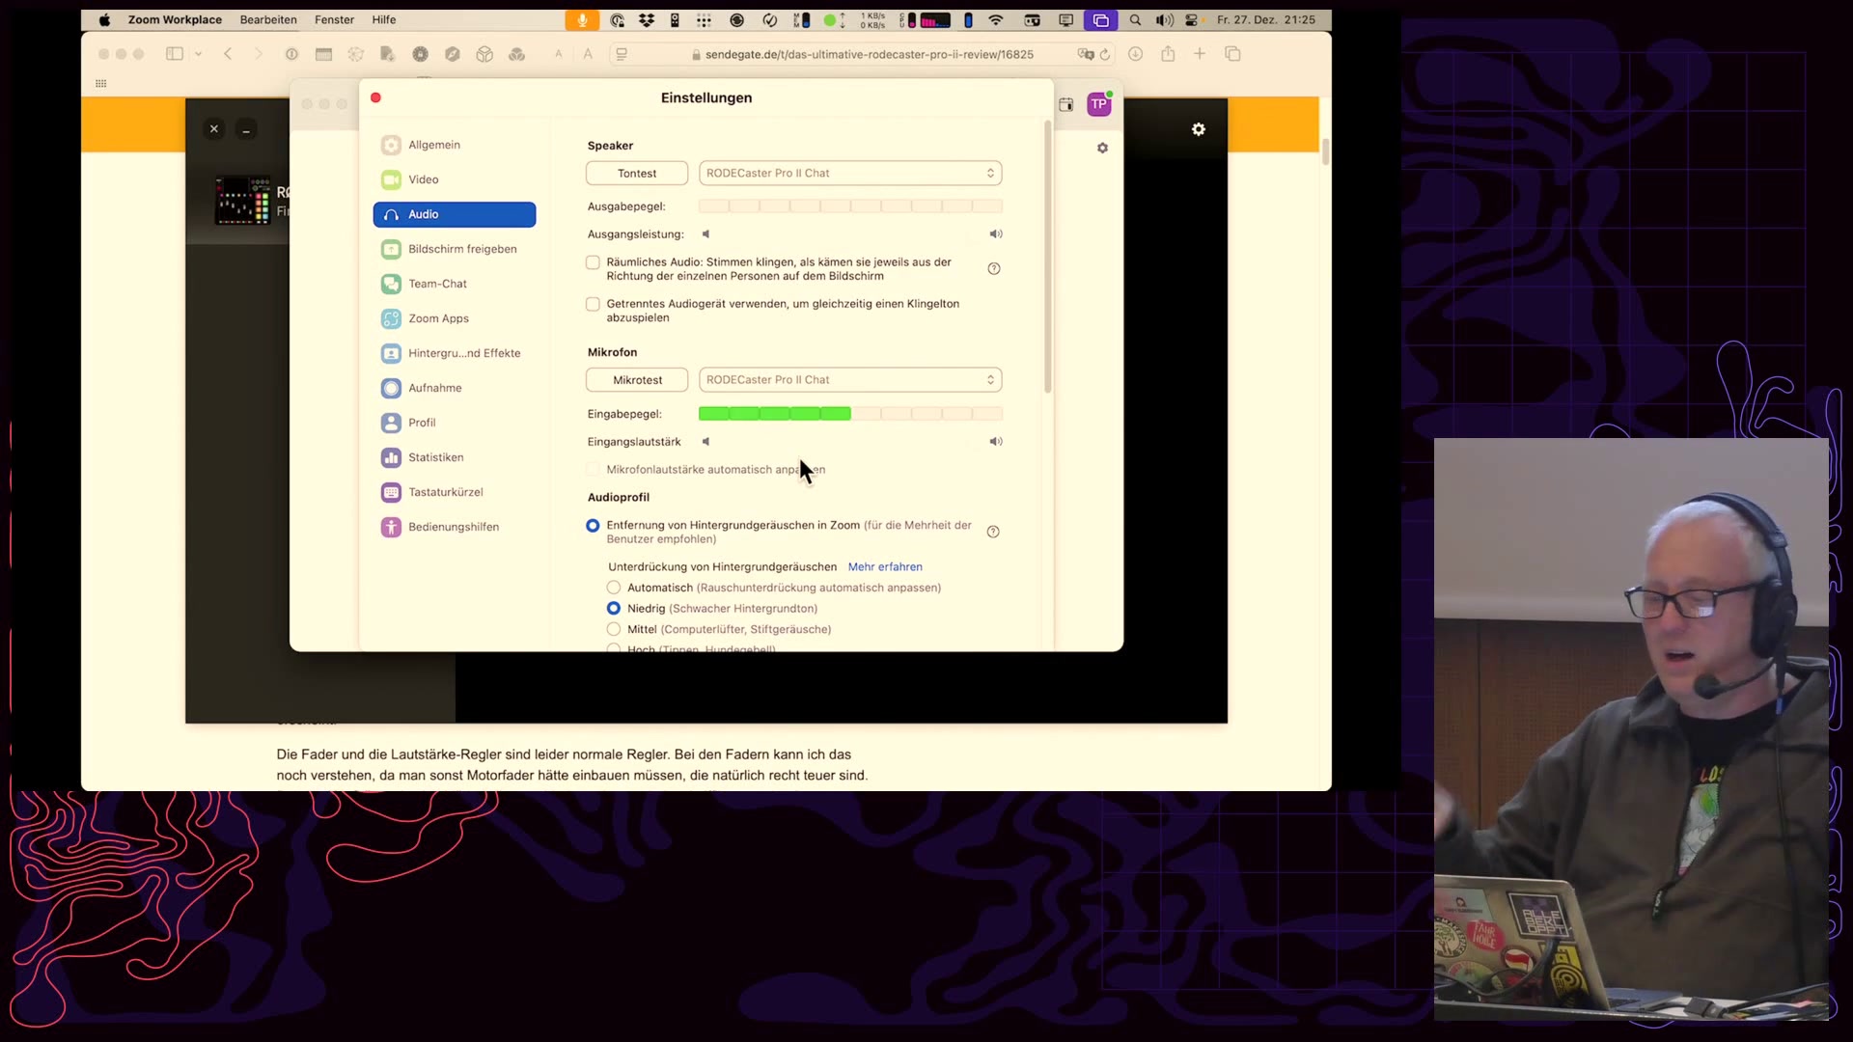Click the settings window scrollbar
This screenshot has height=1042, width=1853.
1047,257
